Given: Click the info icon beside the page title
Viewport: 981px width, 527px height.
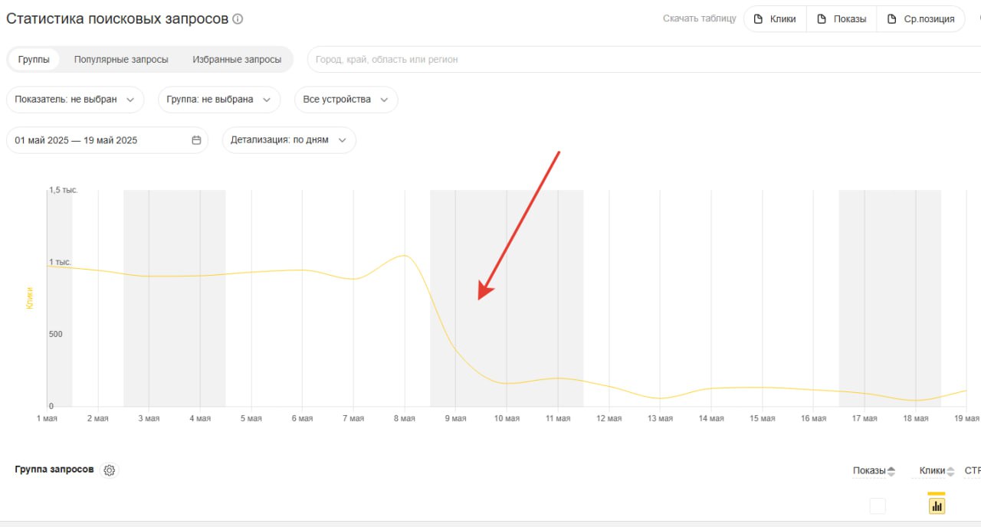Looking at the screenshot, I should point(238,19).
